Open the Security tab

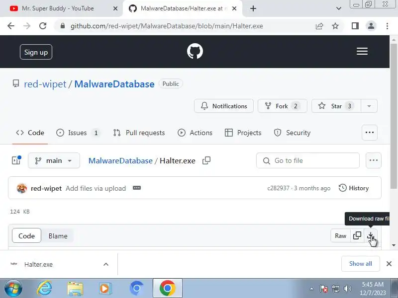(292, 133)
